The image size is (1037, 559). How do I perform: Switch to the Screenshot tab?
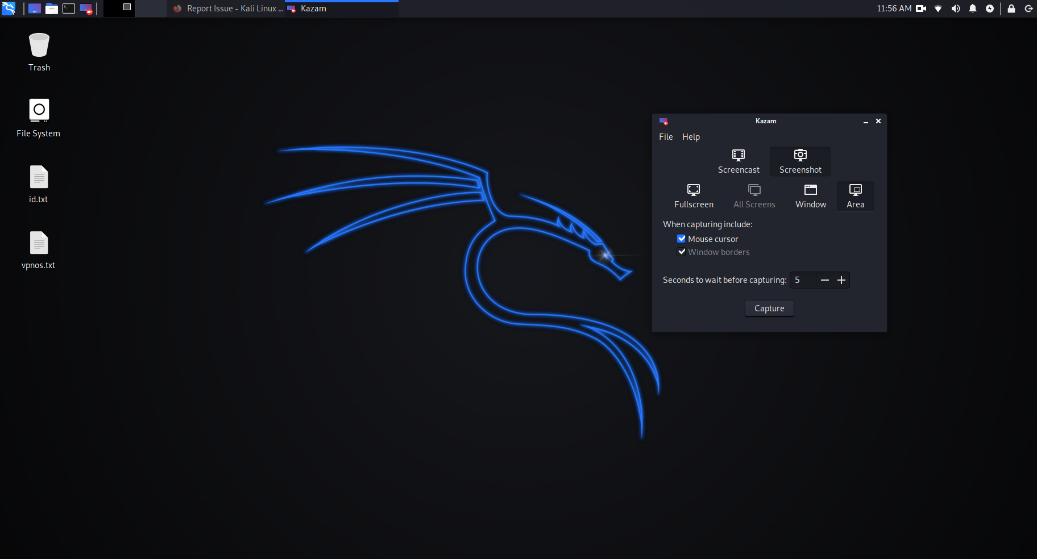click(800, 161)
